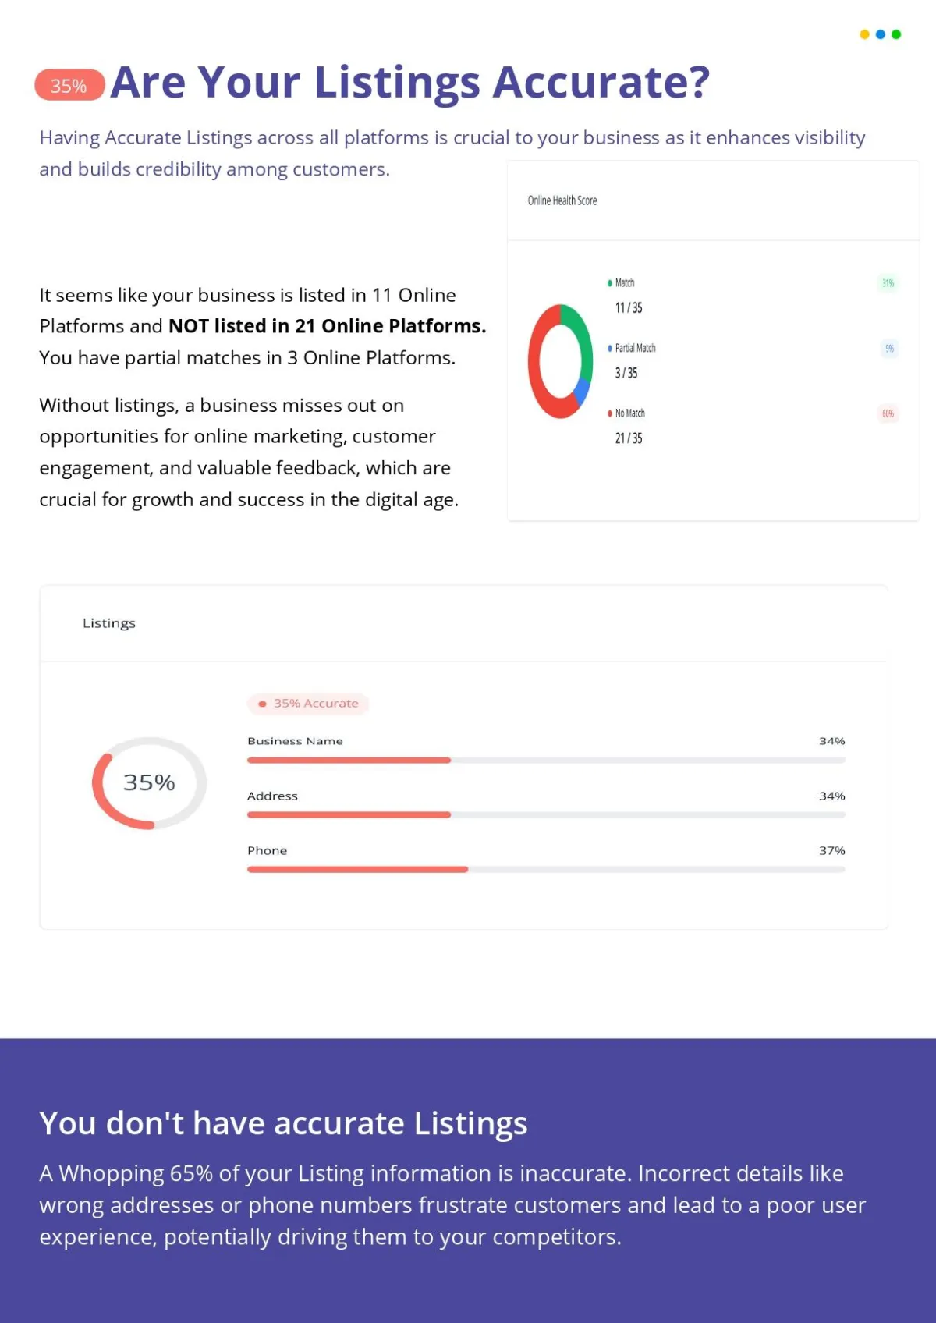936x1323 pixels.
Task: Click the Address progress bar
Action: click(x=546, y=814)
